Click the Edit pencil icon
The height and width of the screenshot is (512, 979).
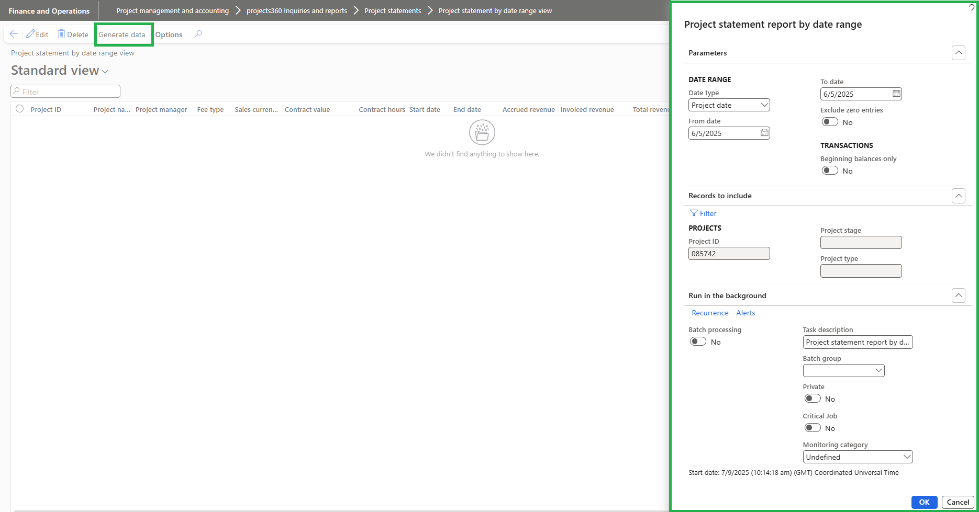tap(30, 34)
